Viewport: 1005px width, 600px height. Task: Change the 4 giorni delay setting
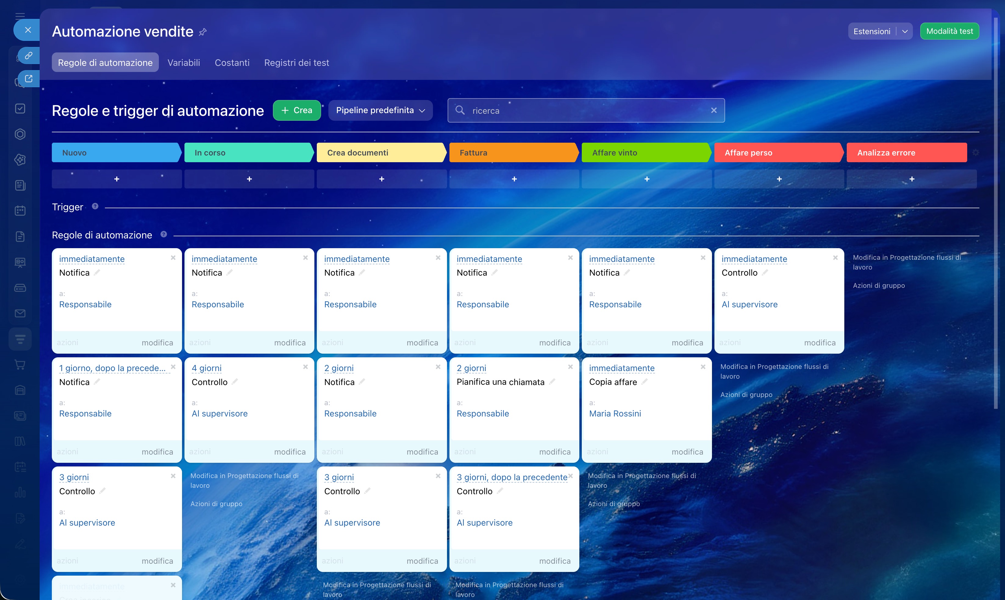pos(206,368)
